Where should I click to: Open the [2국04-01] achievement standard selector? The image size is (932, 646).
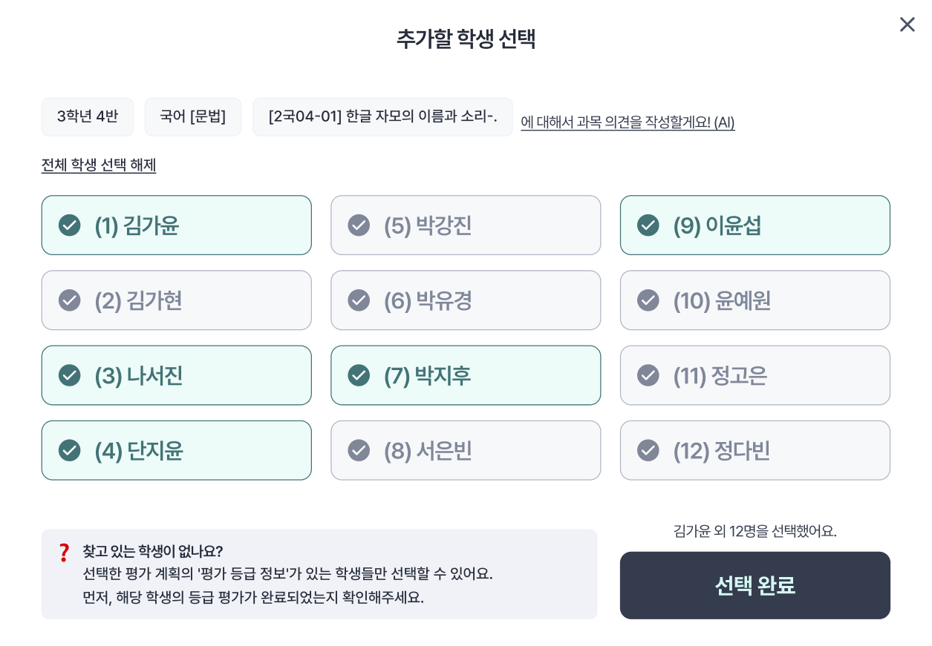pyautogui.click(x=382, y=116)
